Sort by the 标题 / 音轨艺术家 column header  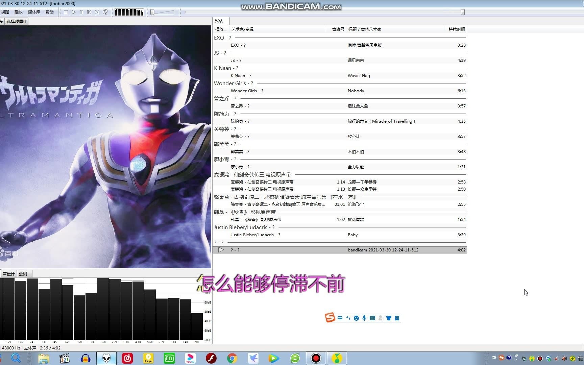click(395, 29)
